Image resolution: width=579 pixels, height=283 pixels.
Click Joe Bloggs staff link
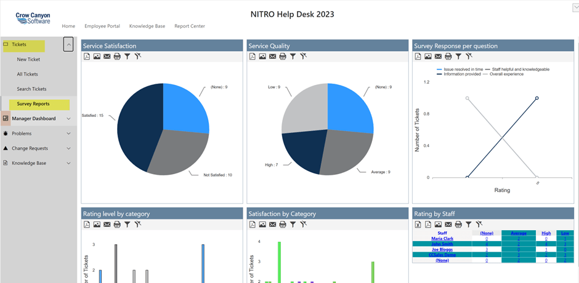pyautogui.click(x=442, y=249)
